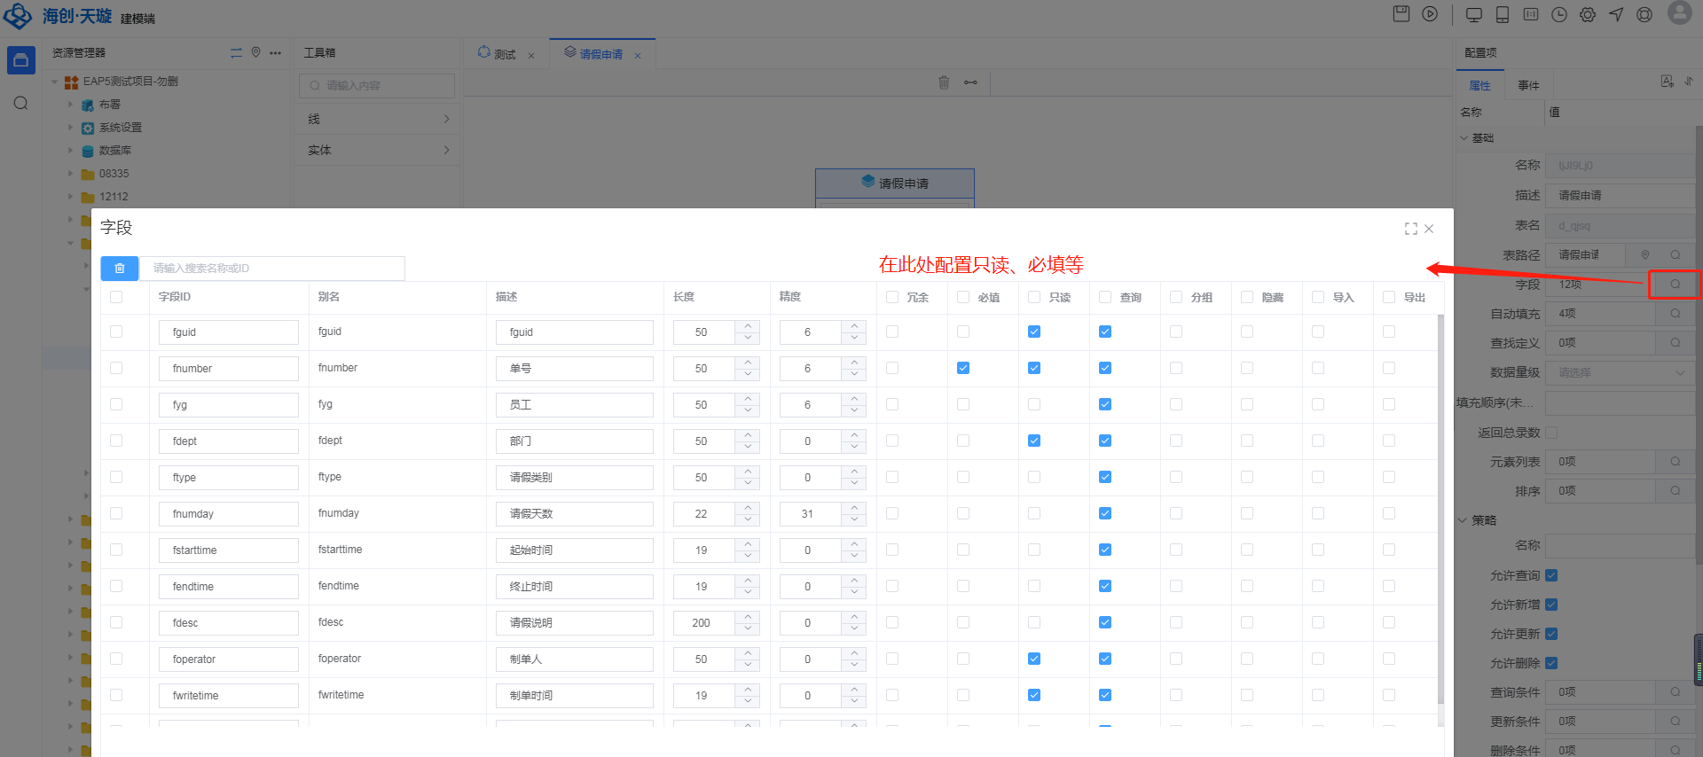Click the blue trash delete button in 字段 dialog
This screenshot has height=757, width=1703.
pos(120,268)
